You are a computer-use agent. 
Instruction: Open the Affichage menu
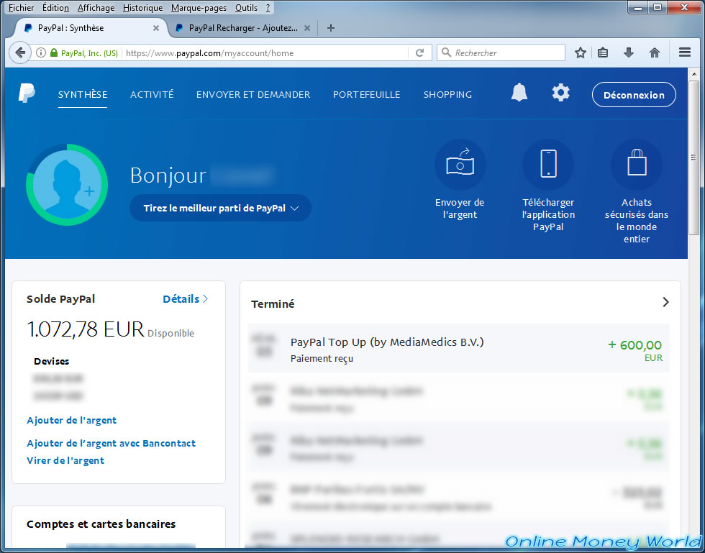pyautogui.click(x=96, y=8)
